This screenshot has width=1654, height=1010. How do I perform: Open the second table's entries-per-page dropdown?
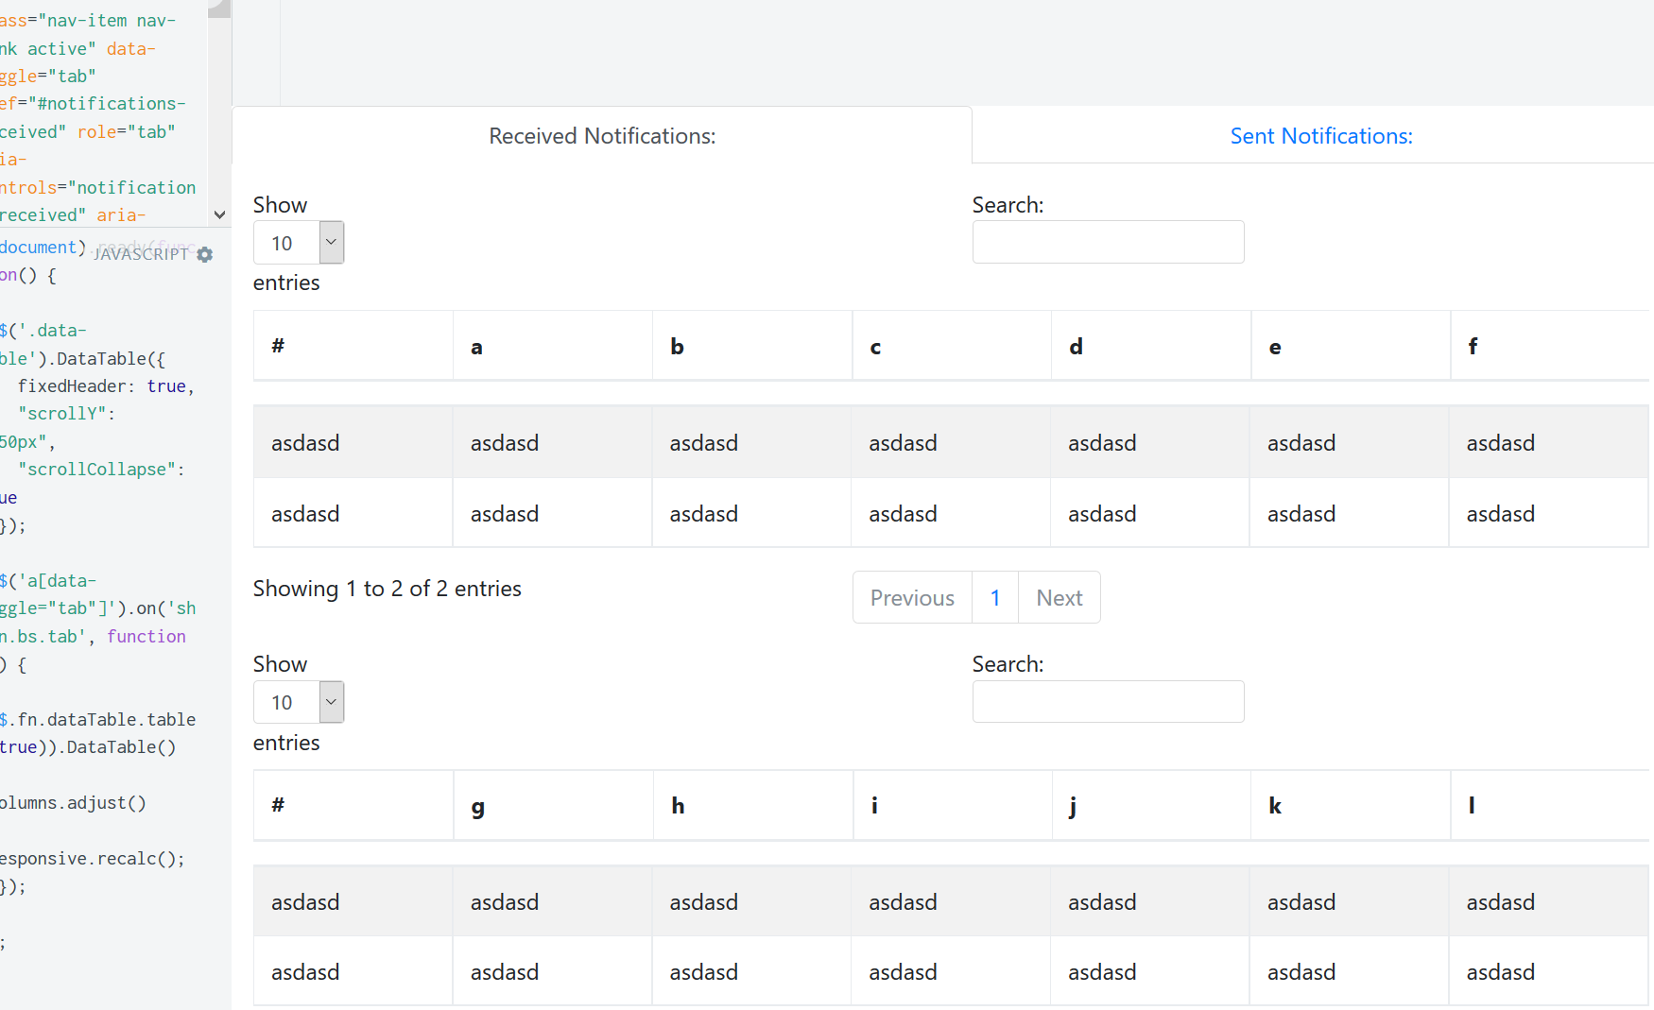299,702
